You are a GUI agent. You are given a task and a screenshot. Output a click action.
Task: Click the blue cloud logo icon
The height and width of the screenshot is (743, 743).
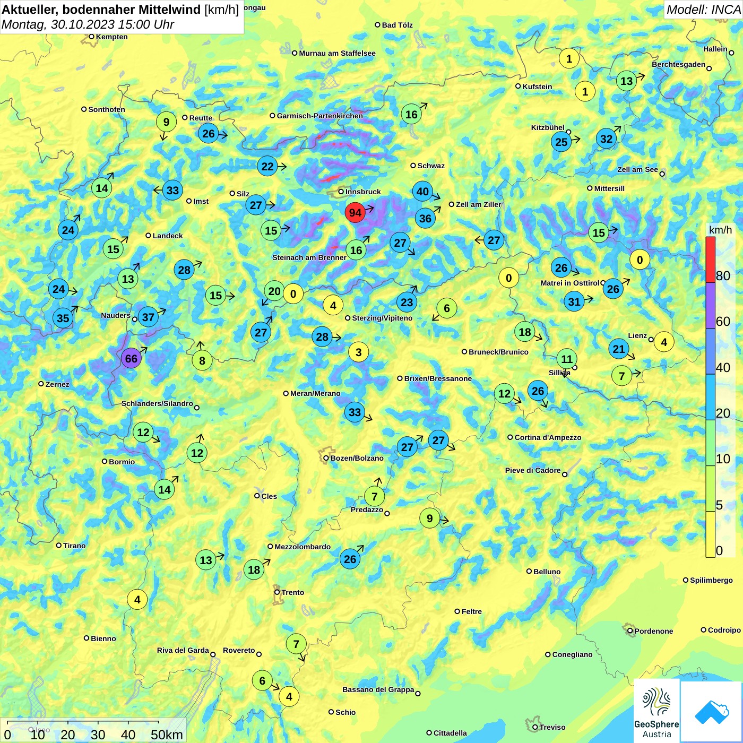(x=711, y=712)
